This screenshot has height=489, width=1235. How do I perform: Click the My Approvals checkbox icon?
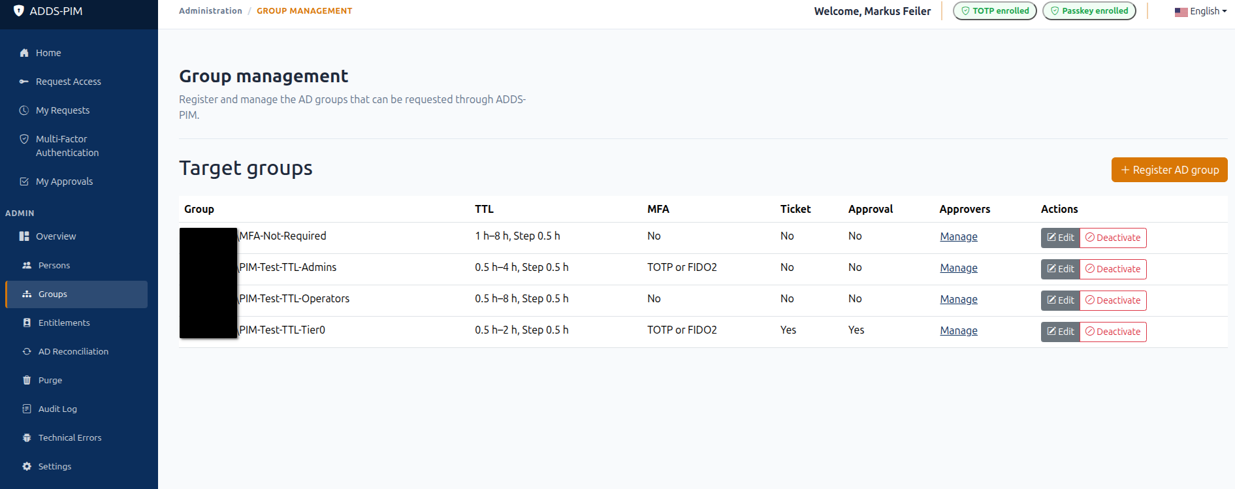click(x=24, y=181)
